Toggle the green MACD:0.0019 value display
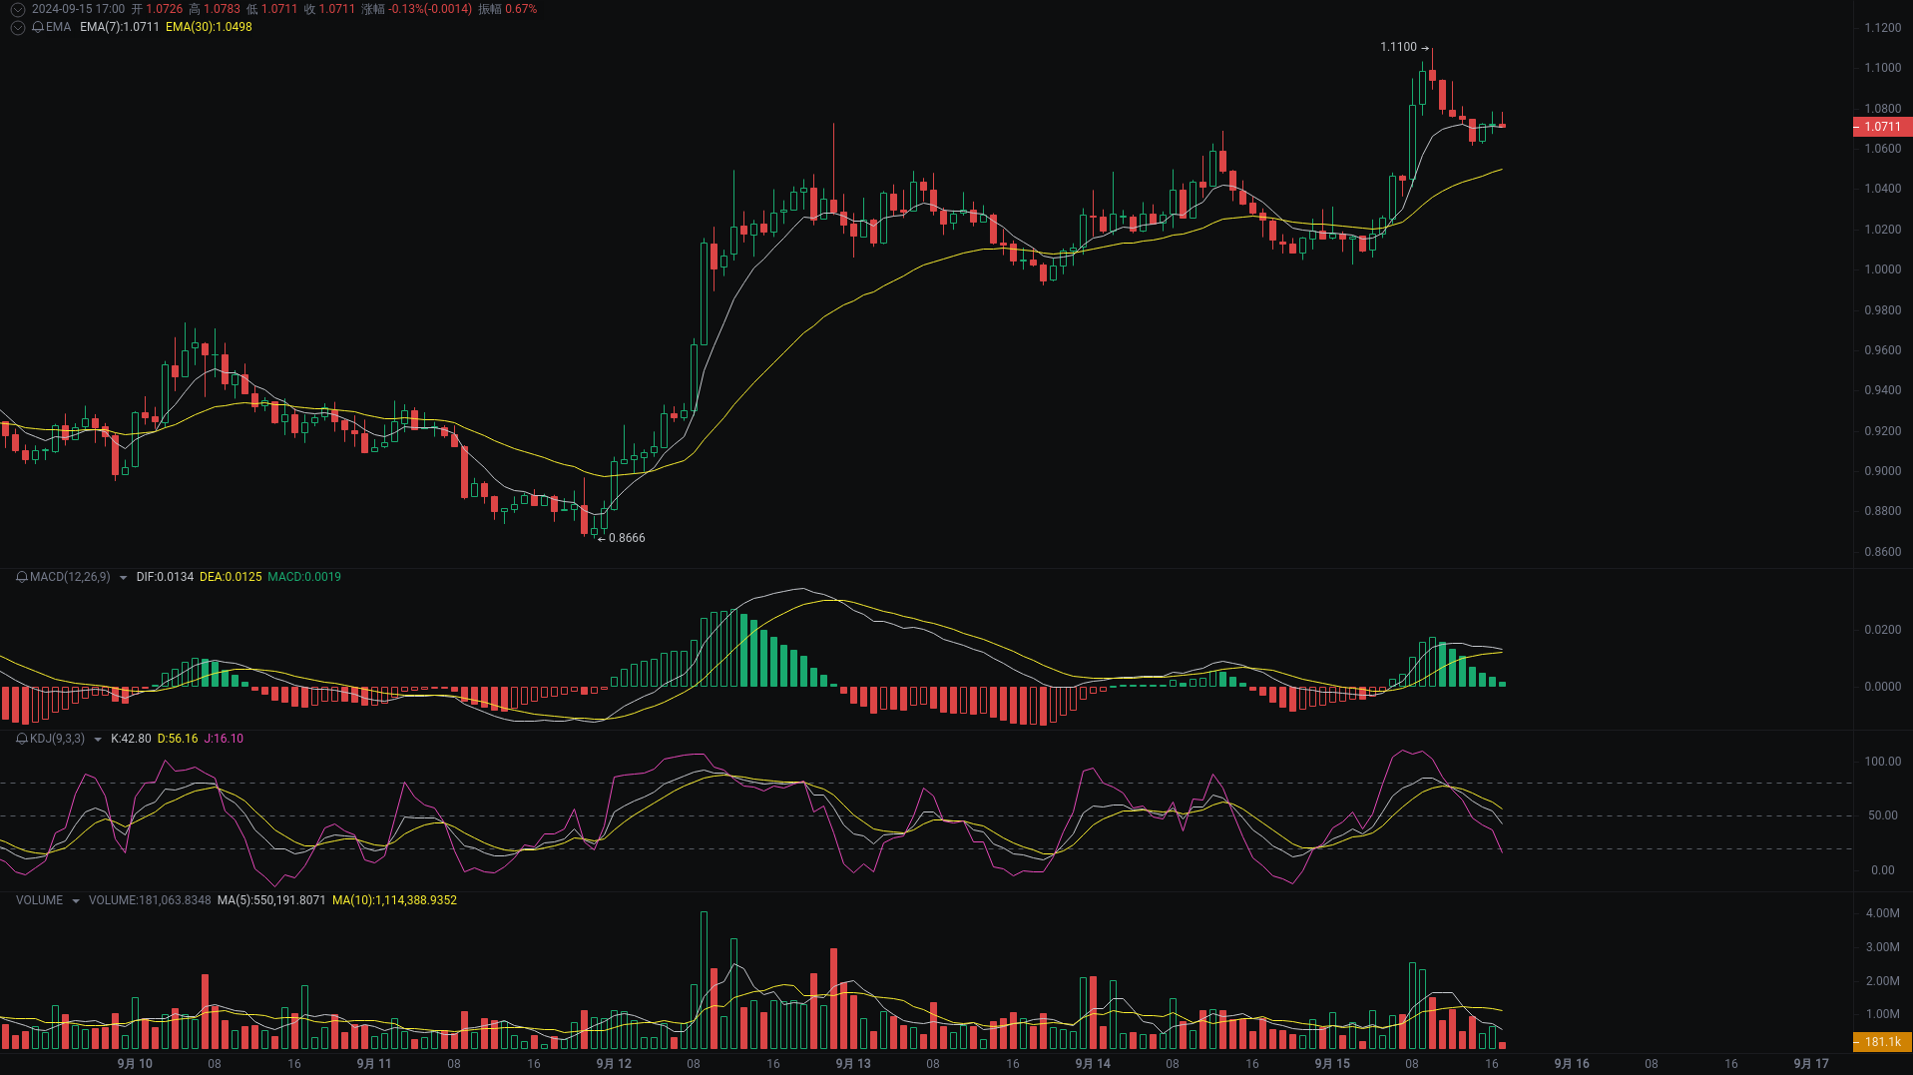This screenshot has width=1913, height=1075. pos(304,577)
